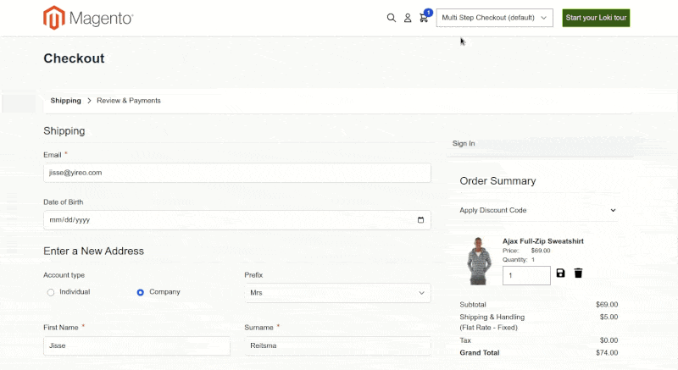
Task: Click the Sign In link
Action: [x=464, y=144]
